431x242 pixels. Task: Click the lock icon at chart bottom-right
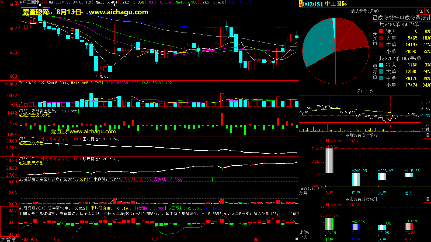click(297, 239)
